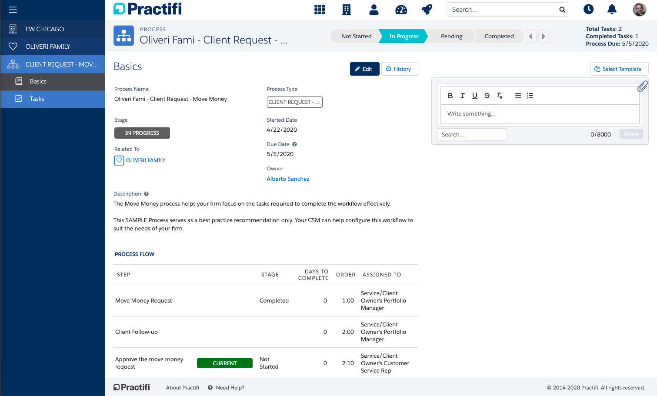Click the ASSIGNED TO column header
This screenshot has height=396, width=657.
(x=382, y=275)
